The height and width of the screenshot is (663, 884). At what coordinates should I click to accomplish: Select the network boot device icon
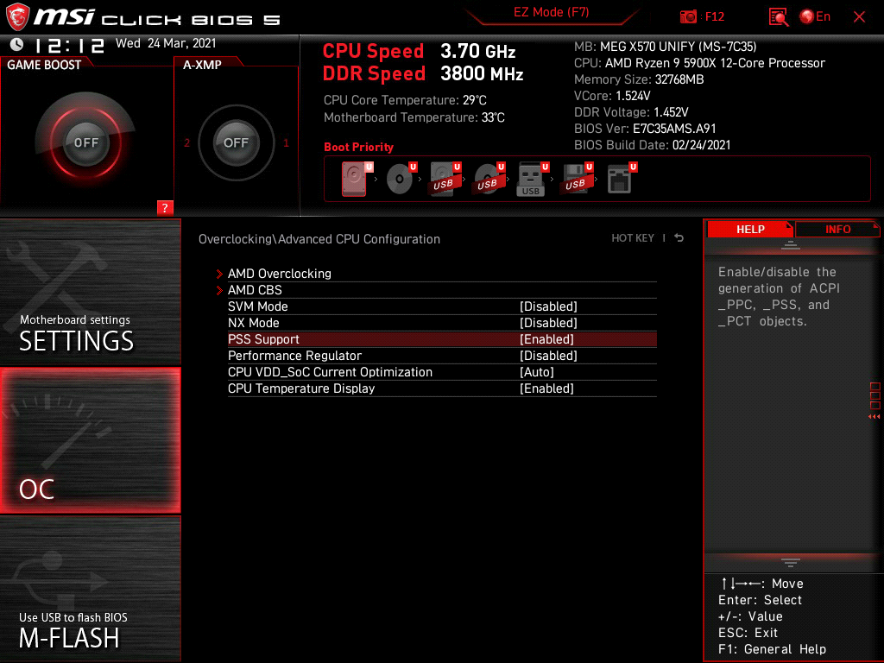pos(622,179)
